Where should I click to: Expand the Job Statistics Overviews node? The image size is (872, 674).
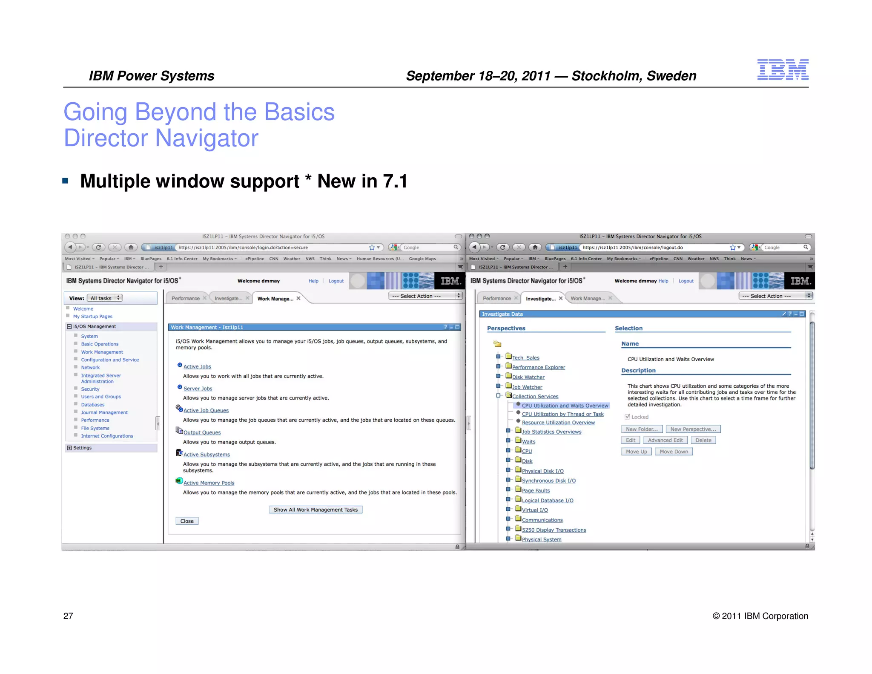coord(508,430)
